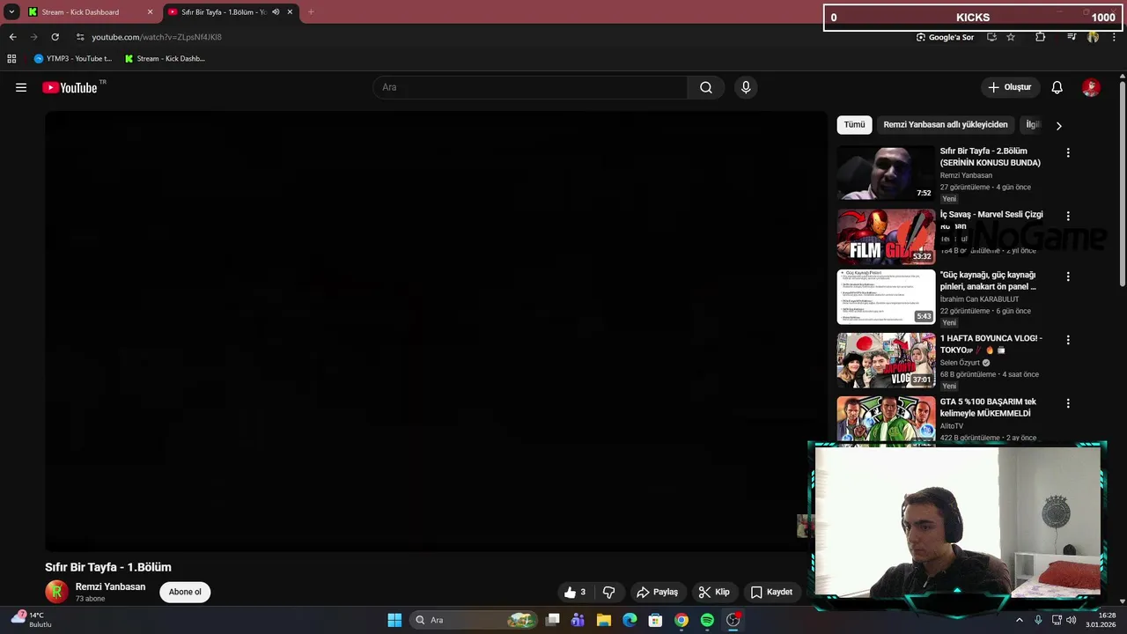Open options for GTA 5 %100 BAŞARIM video
The width and height of the screenshot is (1127, 634).
pos(1068,403)
